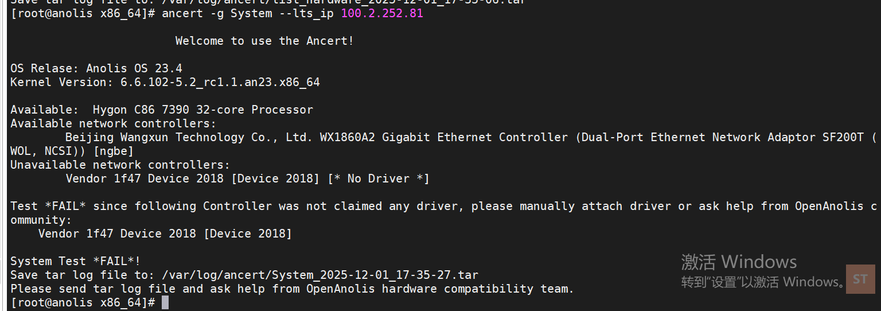Click the magenta IP address 100.2.252.81
The image size is (881, 311).
coord(382,13)
